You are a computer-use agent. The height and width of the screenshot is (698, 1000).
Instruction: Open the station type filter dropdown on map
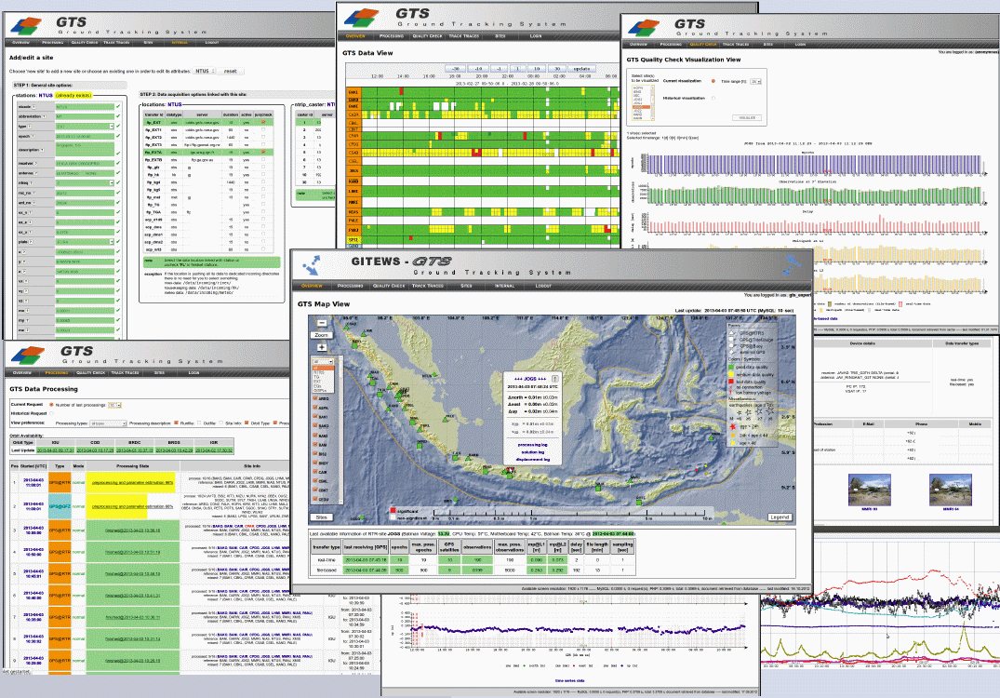click(x=323, y=360)
